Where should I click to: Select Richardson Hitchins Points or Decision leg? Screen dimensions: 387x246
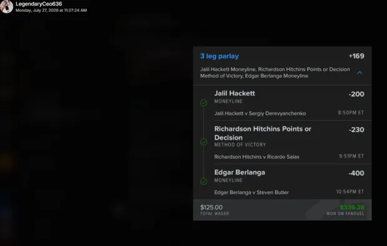click(263, 133)
